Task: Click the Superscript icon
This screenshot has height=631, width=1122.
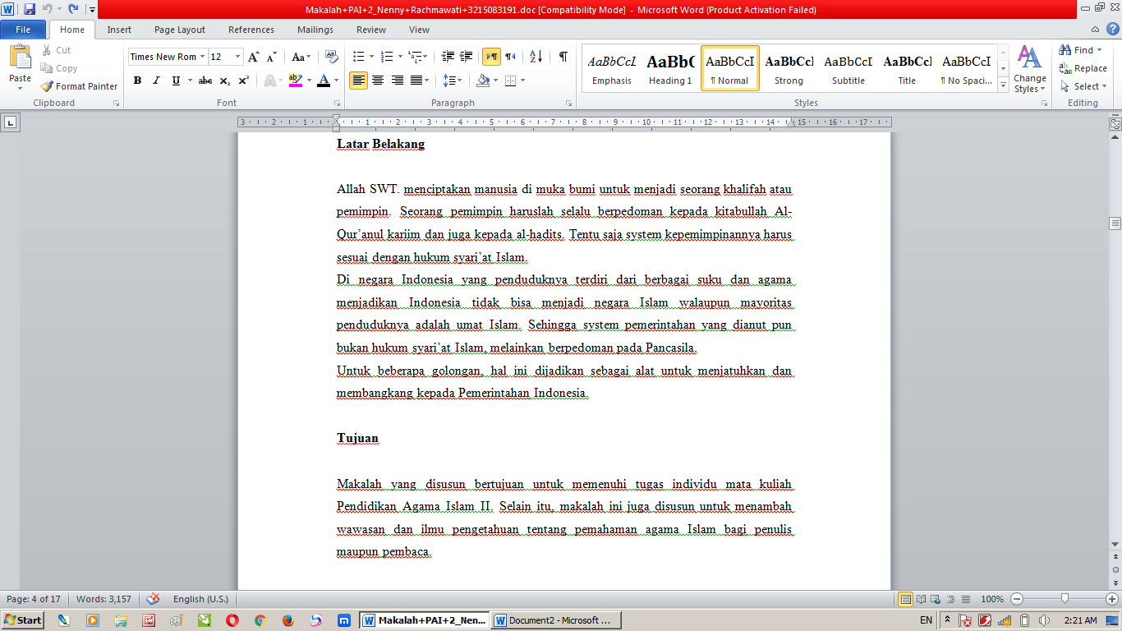Action: (244, 81)
